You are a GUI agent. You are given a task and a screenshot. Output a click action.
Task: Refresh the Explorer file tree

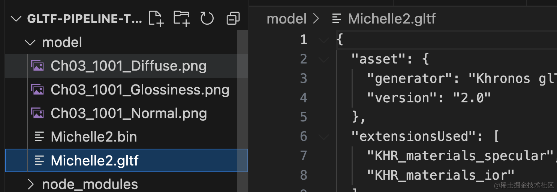[x=207, y=18]
